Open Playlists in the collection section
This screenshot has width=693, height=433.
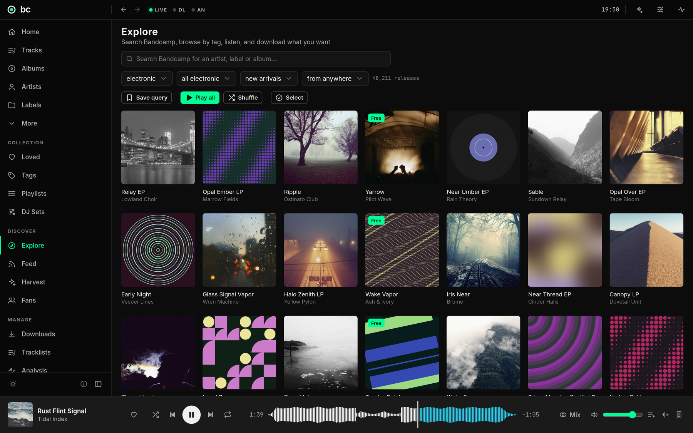[55, 194]
